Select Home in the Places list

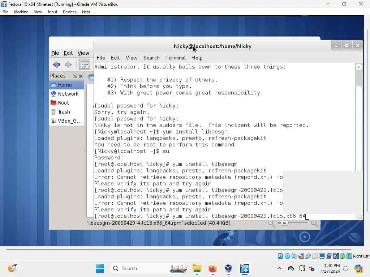(66, 85)
